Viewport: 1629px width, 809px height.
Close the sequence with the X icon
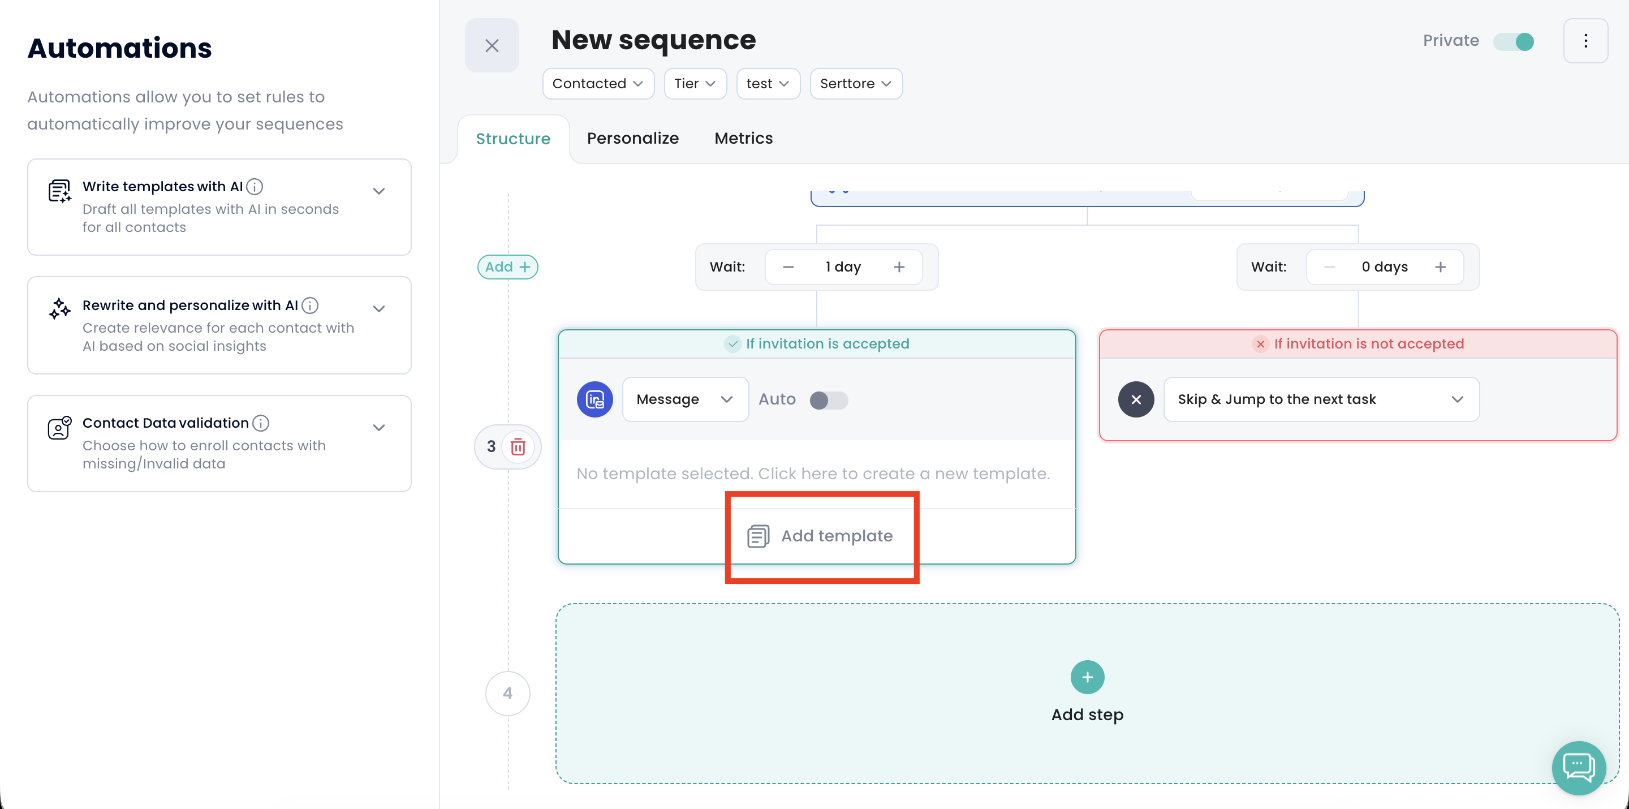[x=492, y=46]
